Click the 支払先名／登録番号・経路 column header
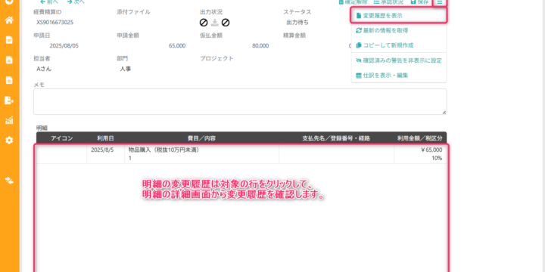 click(336, 138)
